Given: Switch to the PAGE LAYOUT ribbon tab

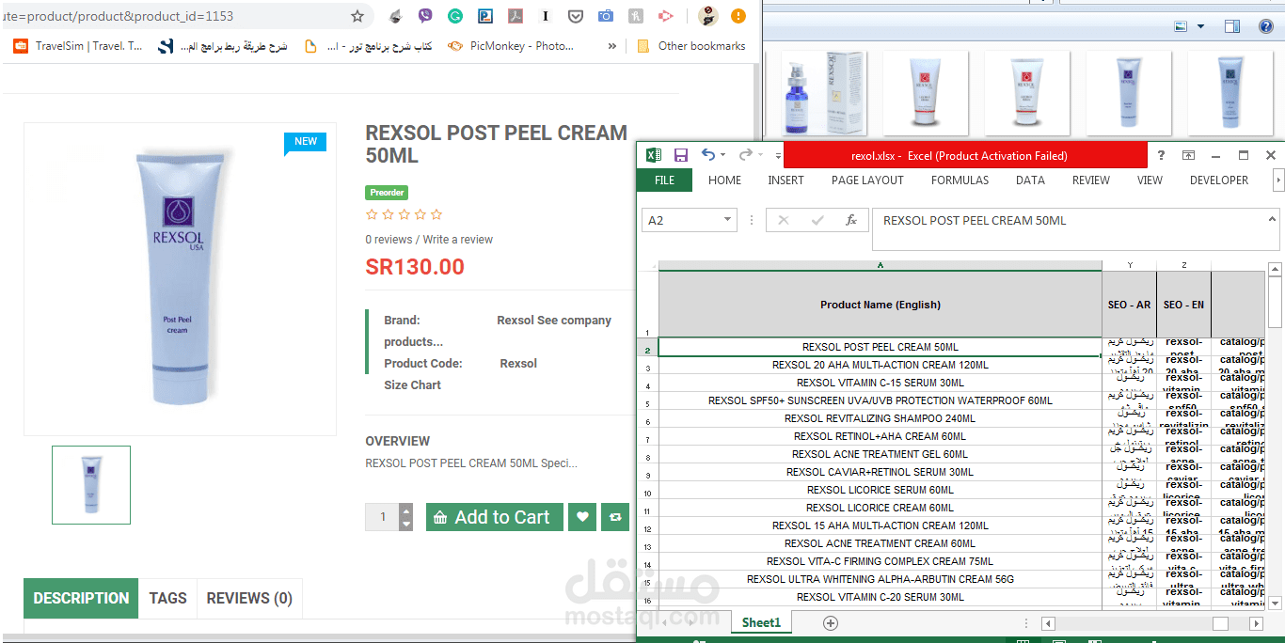Looking at the screenshot, I should [867, 180].
